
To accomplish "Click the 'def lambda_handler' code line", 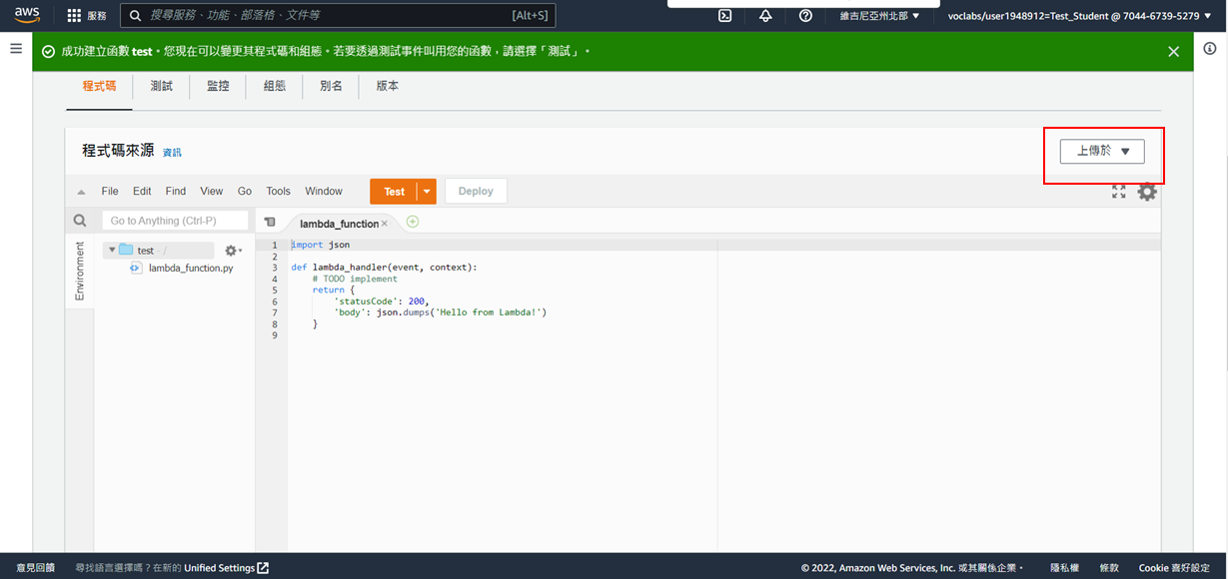I will [384, 268].
